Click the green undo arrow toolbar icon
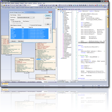This screenshot has width=112, height=112. (x=74, y=5)
